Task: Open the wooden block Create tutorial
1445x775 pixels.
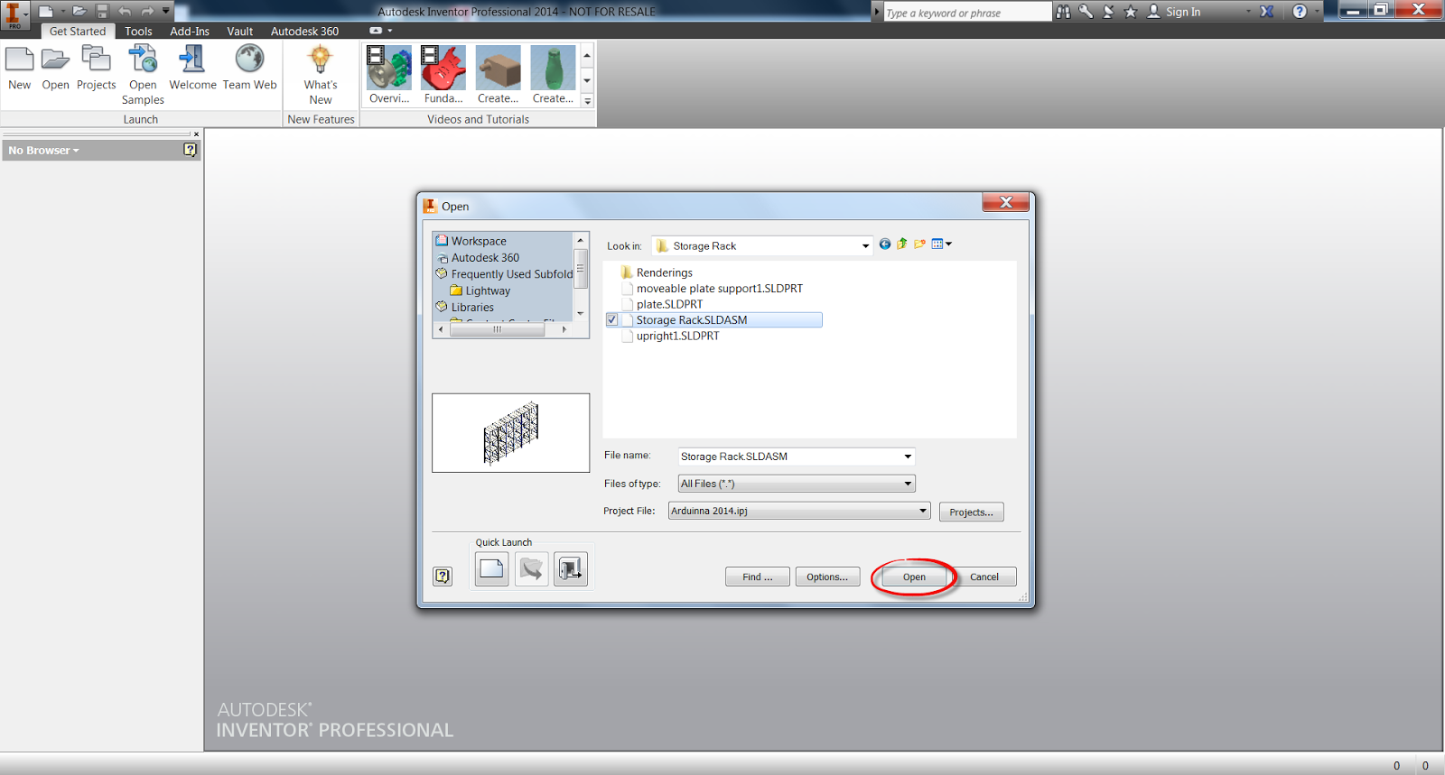Action: point(498,75)
